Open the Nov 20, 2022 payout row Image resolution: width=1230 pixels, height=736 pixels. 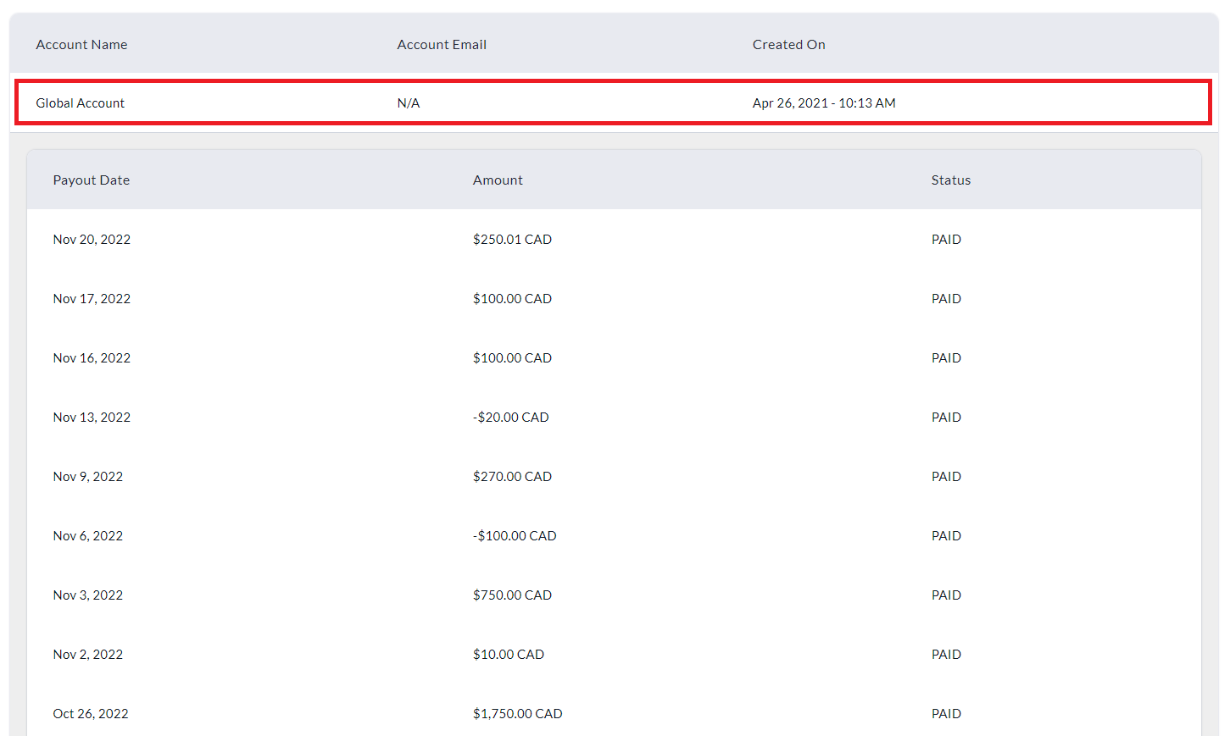[x=92, y=240]
